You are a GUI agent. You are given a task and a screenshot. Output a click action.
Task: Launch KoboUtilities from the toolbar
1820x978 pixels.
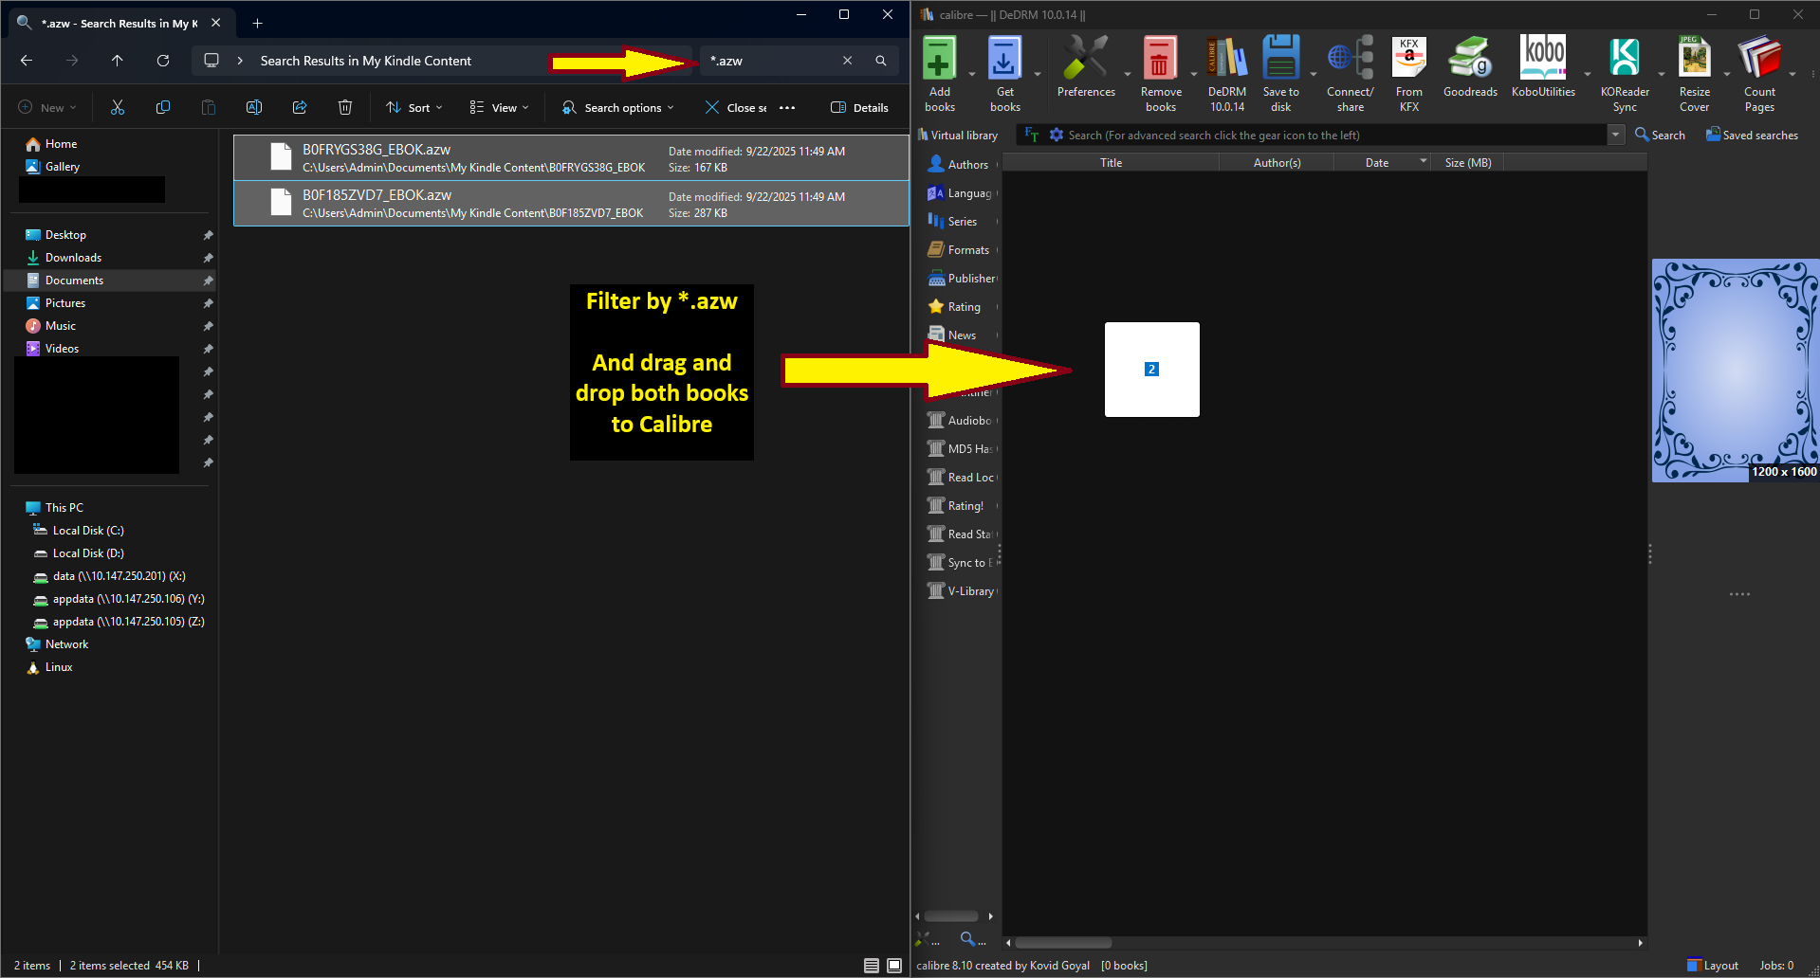(x=1543, y=59)
